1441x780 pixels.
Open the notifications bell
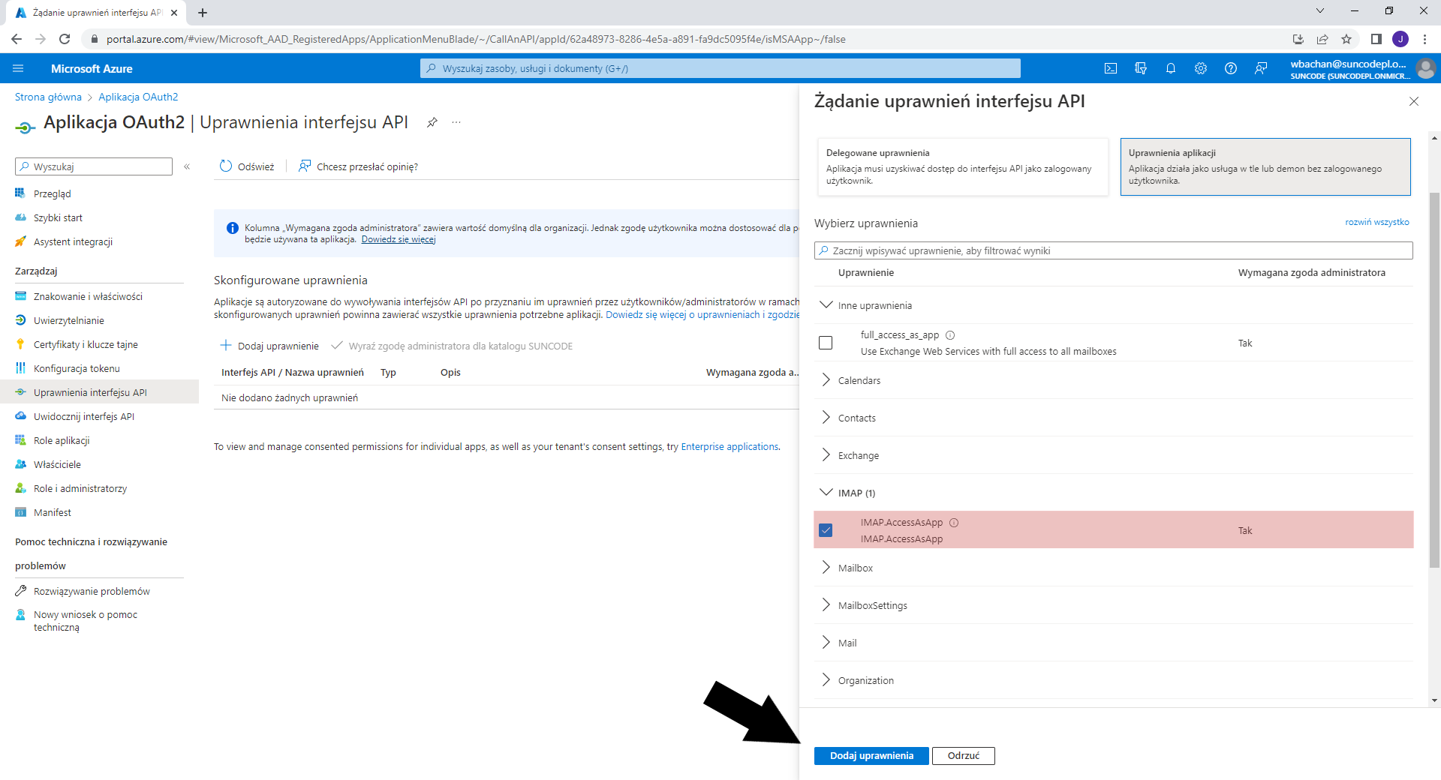tap(1171, 68)
